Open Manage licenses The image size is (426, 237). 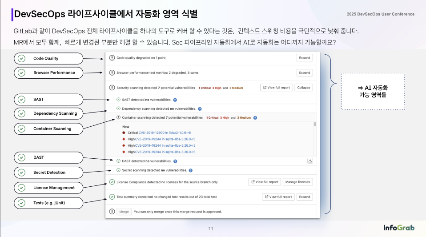click(x=298, y=182)
